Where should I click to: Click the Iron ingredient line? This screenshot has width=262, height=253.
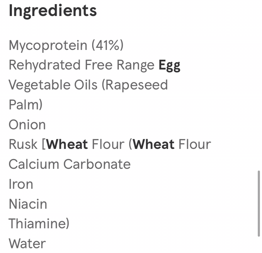[21, 184]
